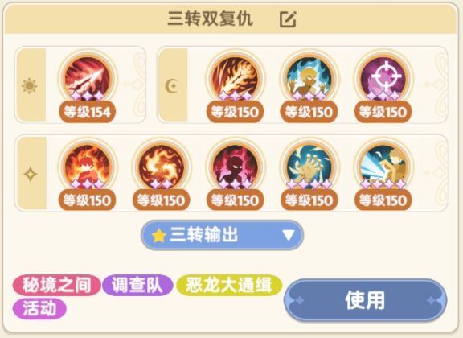Screen dimensions: 463x338
Task: Click the white arrow on 三转输出 selector
Action: tap(289, 235)
